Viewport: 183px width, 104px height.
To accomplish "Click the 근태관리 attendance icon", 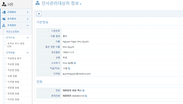I will coord(4,12).
